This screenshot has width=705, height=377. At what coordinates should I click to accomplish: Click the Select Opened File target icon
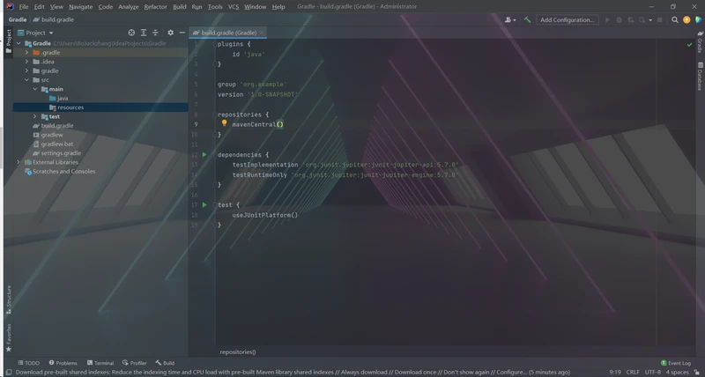130,33
